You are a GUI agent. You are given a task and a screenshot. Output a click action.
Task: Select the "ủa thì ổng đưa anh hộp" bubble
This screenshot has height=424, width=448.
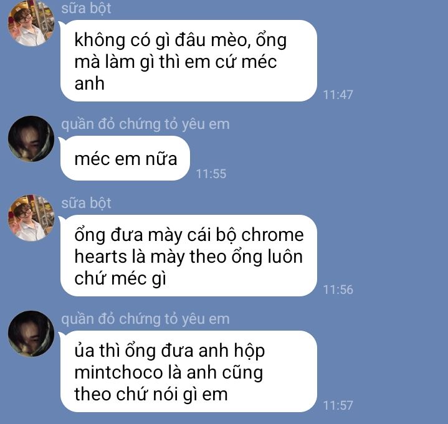tap(189, 372)
